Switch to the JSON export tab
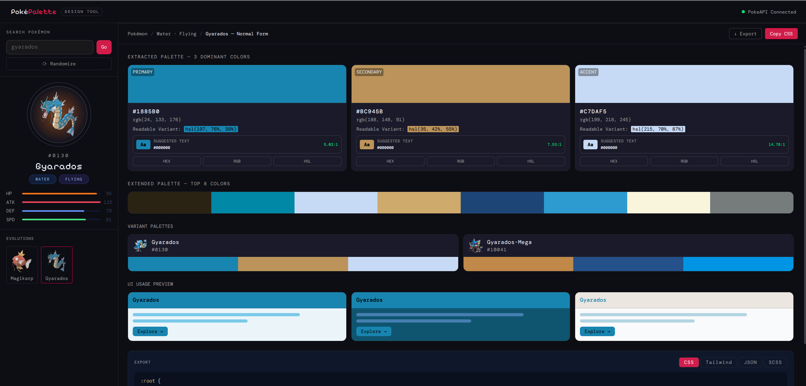The width and height of the screenshot is (806, 386). pyautogui.click(x=751, y=362)
